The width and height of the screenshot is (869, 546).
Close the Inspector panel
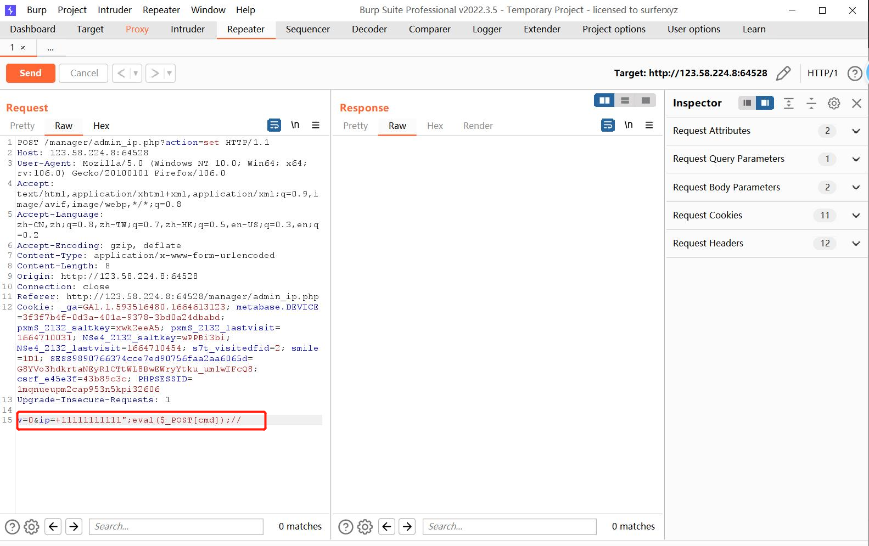pos(856,103)
